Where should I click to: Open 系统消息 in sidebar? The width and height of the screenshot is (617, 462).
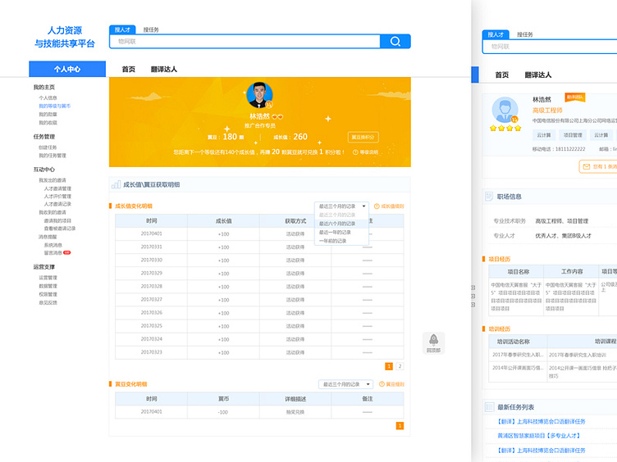click(53, 245)
